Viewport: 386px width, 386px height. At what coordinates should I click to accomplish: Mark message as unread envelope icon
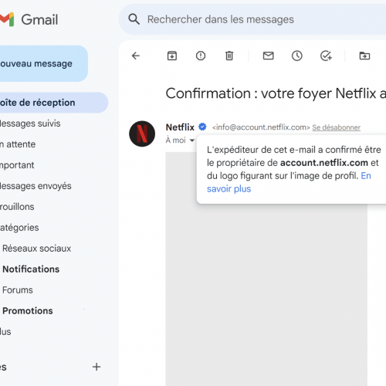268,56
